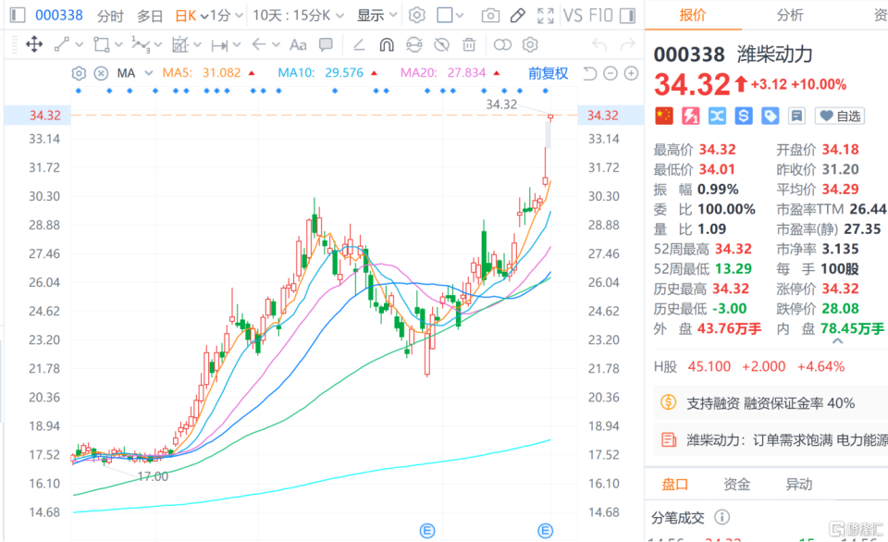Click the sync drawings icon
888x542 pixels.
414,44
